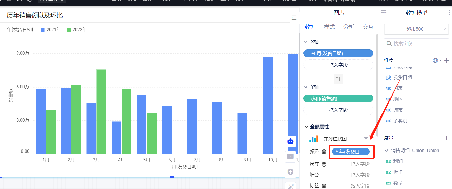Click the 度量 section heading
Image resolution: width=452 pixels, height=189 pixels.
(389, 138)
